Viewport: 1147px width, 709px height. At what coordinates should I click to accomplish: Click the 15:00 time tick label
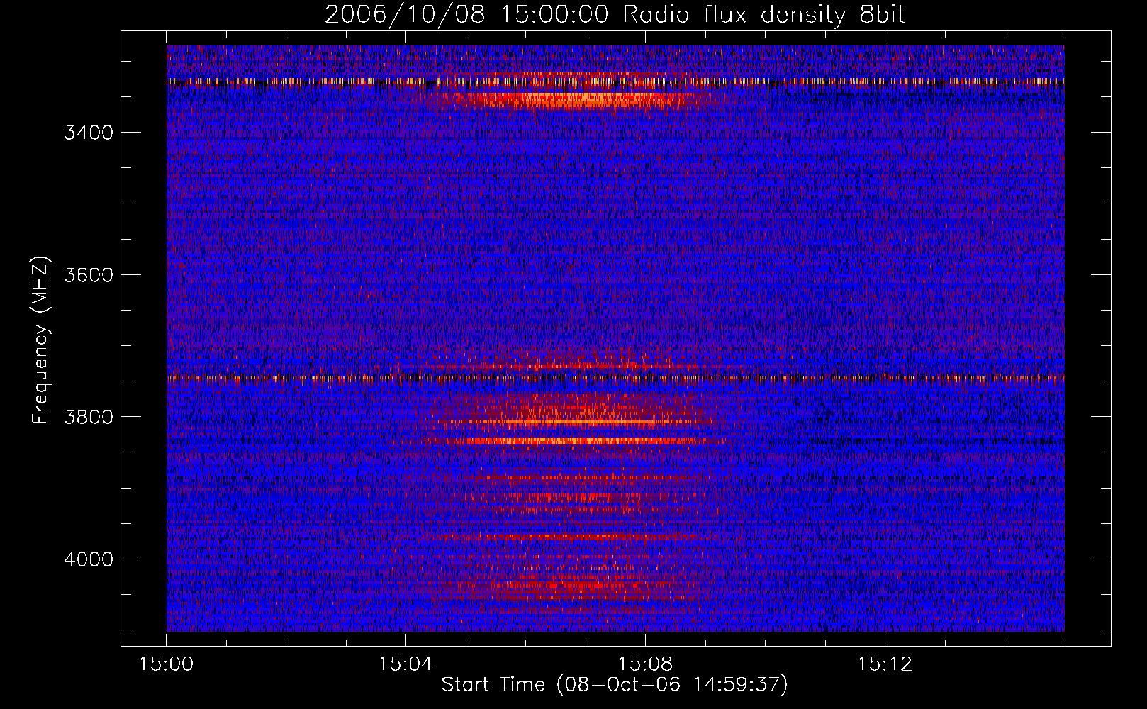(x=167, y=664)
